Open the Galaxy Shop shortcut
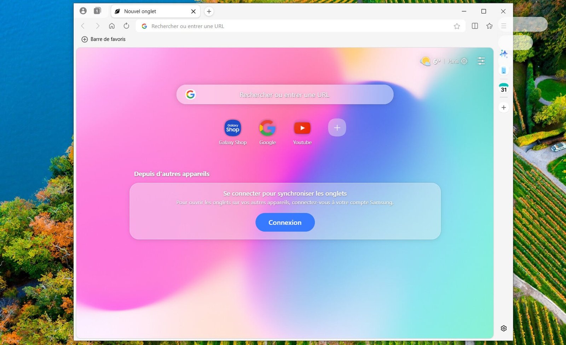Viewport: 566px width, 345px height. [233, 128]
